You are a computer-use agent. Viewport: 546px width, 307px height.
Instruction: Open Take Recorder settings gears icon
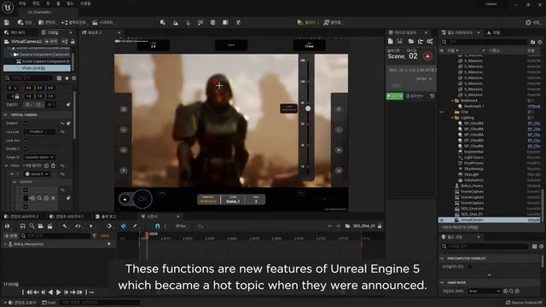430,42
